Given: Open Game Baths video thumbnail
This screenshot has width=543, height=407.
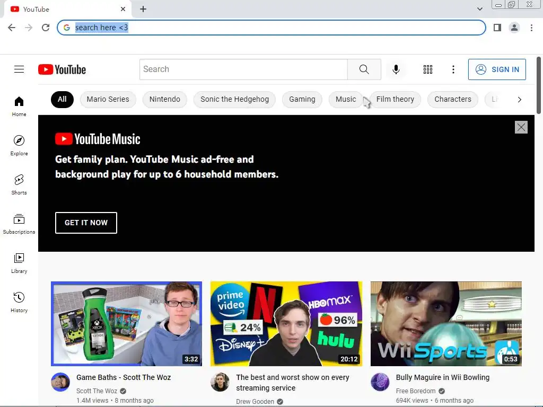Looking at the screenshot, I should coord(126,324).
